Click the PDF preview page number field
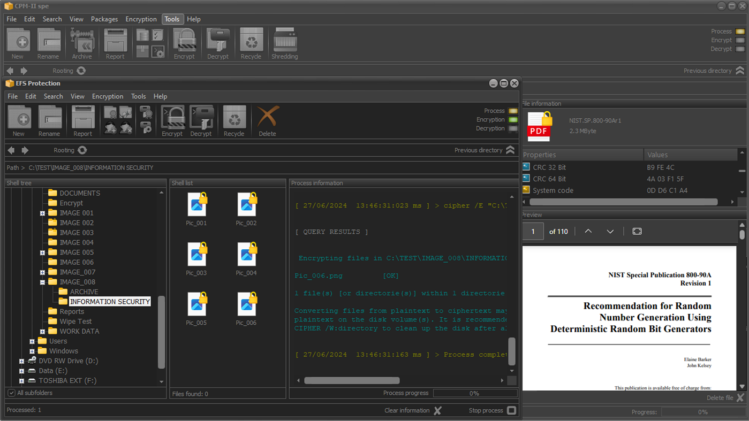The width and height of the screenshot is (749, 421). [533, 232]
